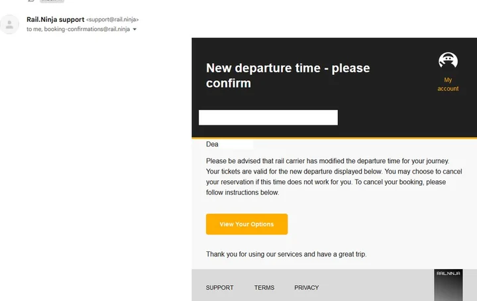Expand recipient details dropdown arrow
This screenshot has height=301, width=477.
(135, 29)
